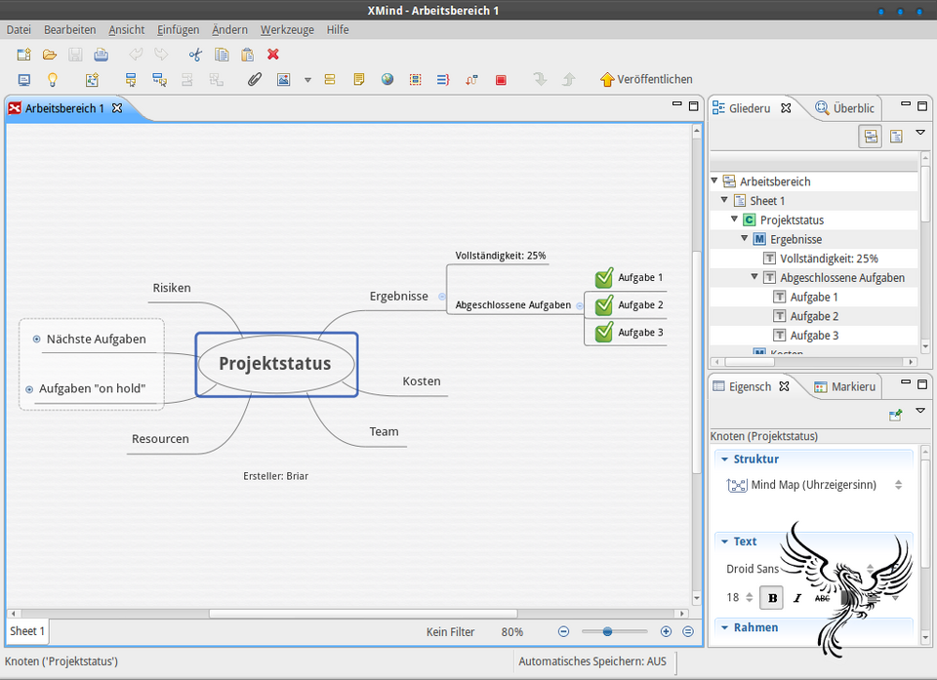The image size is (937, 680).
Task: Select the Cut tool in the toolbar
Action: coord(194,55)
